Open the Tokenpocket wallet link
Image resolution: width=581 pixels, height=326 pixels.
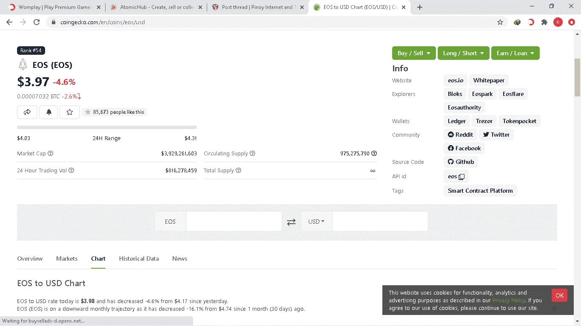tap(519, 121)
